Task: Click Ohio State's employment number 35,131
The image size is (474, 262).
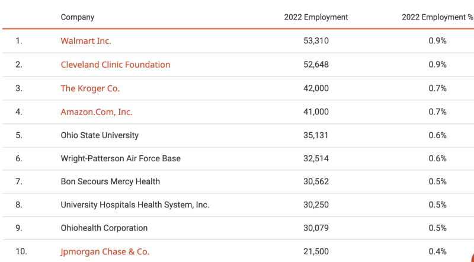Action: coord(316,135)
